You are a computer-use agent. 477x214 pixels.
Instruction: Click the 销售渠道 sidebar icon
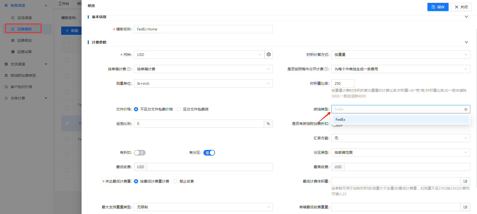point(6,5)
